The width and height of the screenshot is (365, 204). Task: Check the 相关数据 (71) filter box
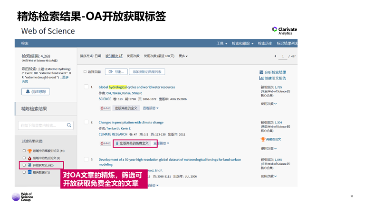click(24, 172)
